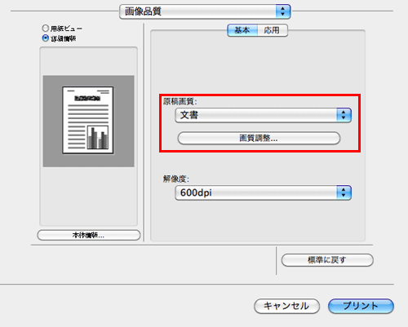Image resolution: width=408 pixels, height=327 pixels.
Task: Click the 画質調整... button
Action: click(x=259, y=138)
